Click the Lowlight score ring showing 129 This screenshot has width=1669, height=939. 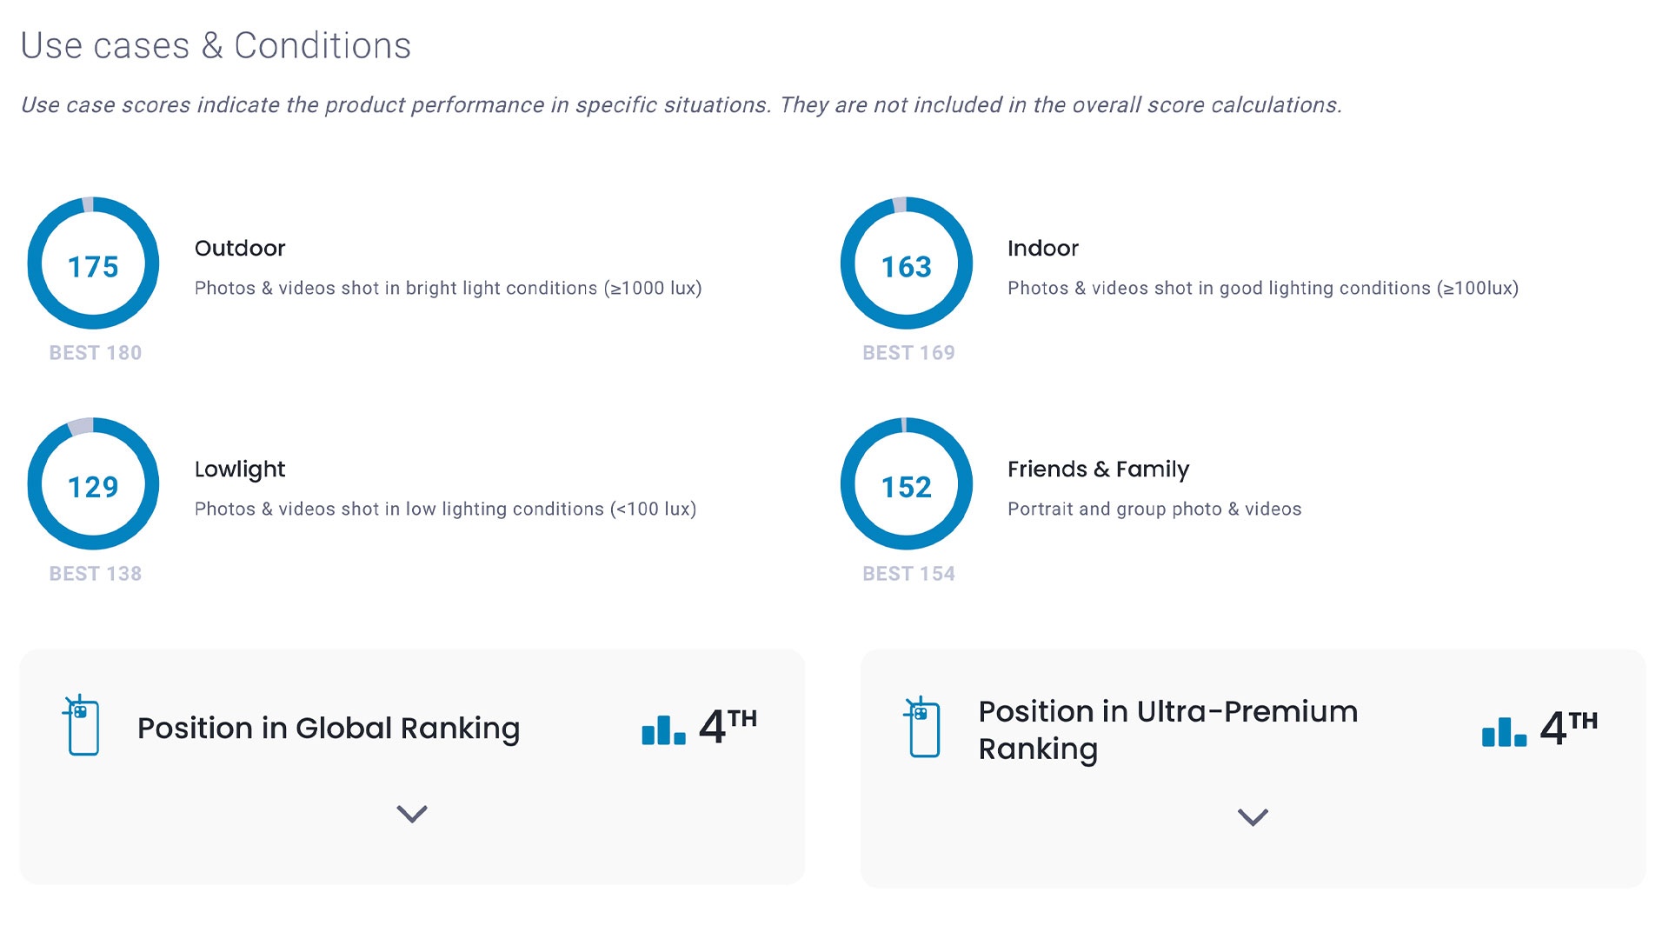click(x=93, y=484)
